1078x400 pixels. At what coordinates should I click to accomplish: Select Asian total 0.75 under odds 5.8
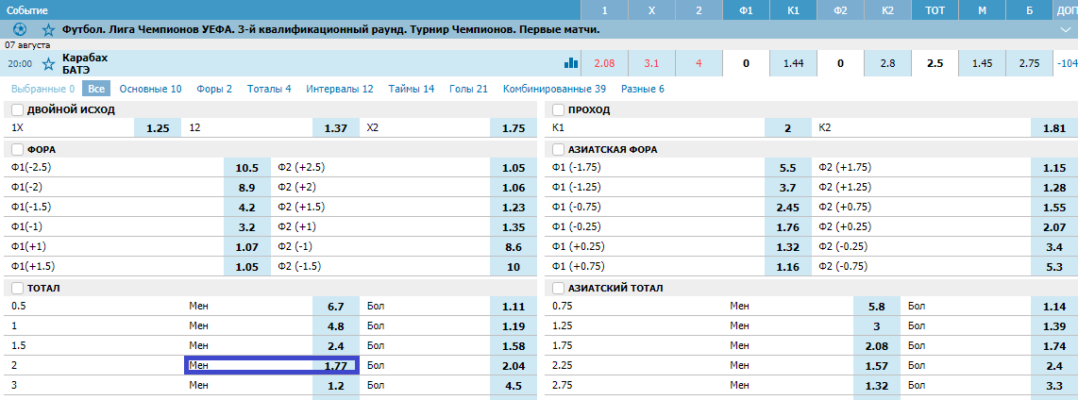tap(877, 306)
